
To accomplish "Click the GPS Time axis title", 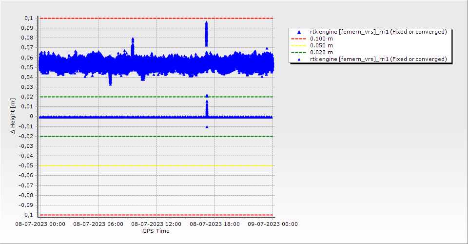I will coord(156,231).
